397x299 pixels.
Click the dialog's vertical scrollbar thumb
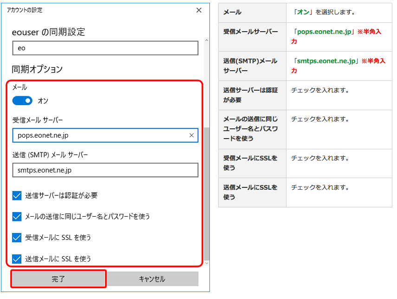coord(207,193)
